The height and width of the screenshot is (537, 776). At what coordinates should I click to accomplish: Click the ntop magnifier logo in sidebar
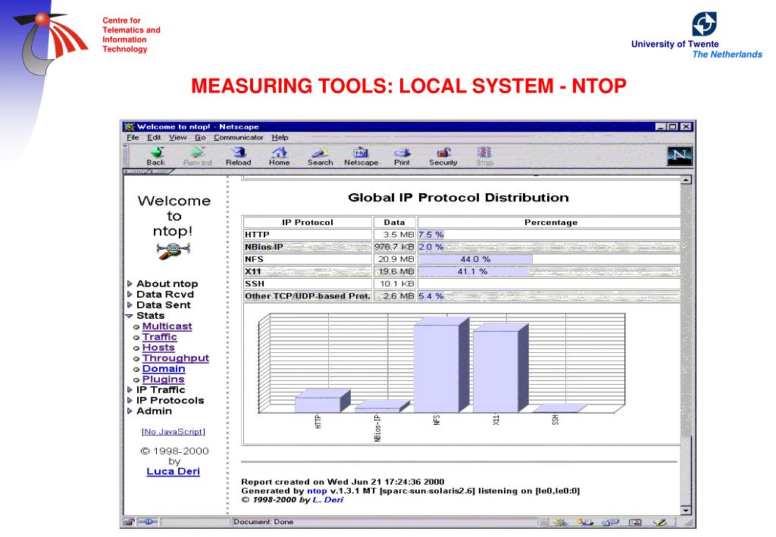click(173, 251)
